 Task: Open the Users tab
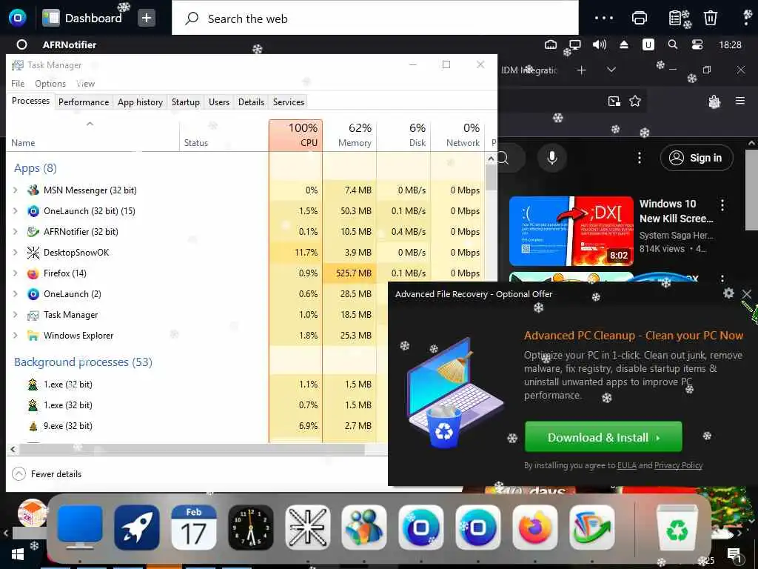(219, 102)
